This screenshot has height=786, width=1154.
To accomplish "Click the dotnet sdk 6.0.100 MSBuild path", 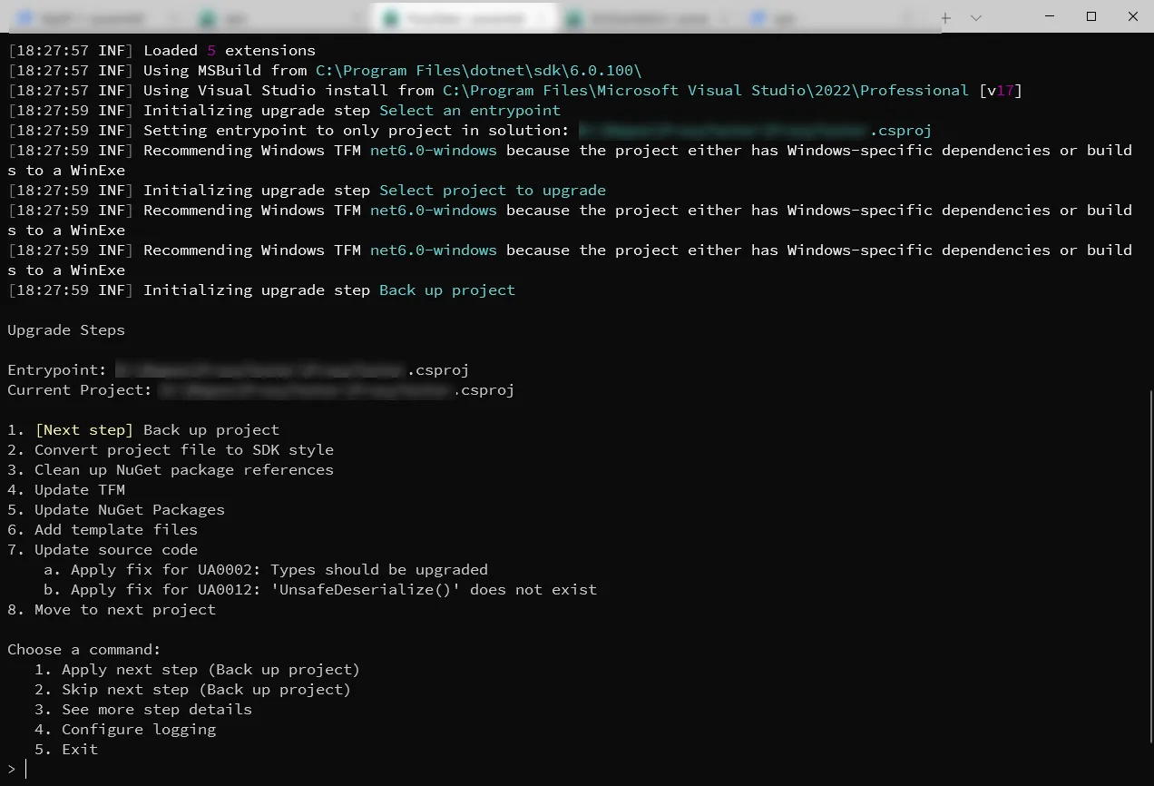I will pos(478,71).
